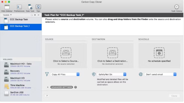
Task: Open the Copy All Files dropdown
Action: pos(65,74)
